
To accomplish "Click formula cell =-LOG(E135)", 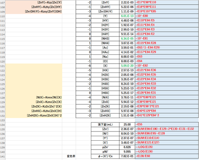I will 167,147.
